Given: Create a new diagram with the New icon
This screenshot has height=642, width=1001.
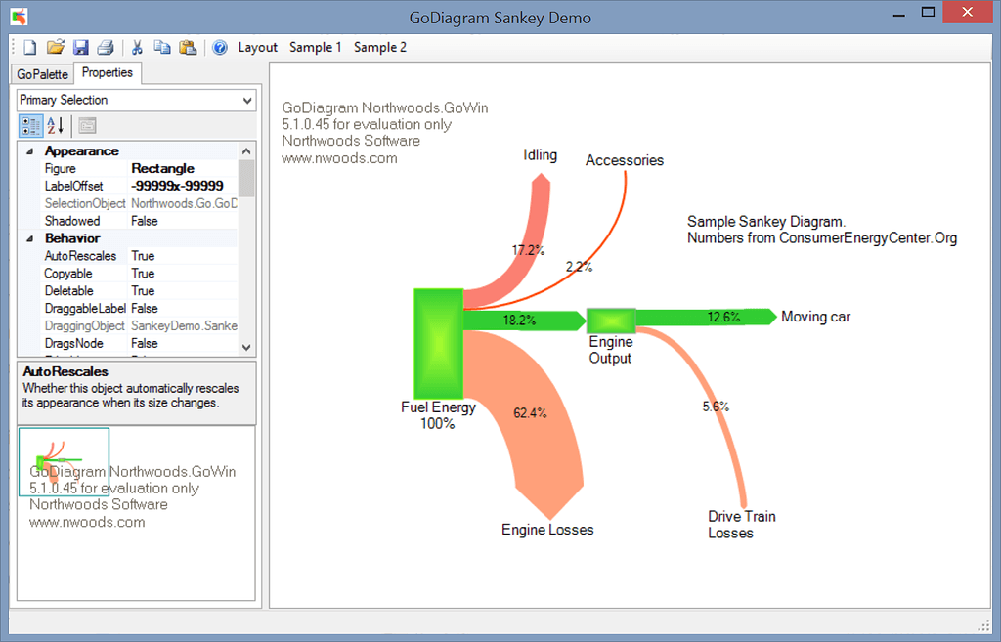Looking at the screenshot, I should point(29,47).
